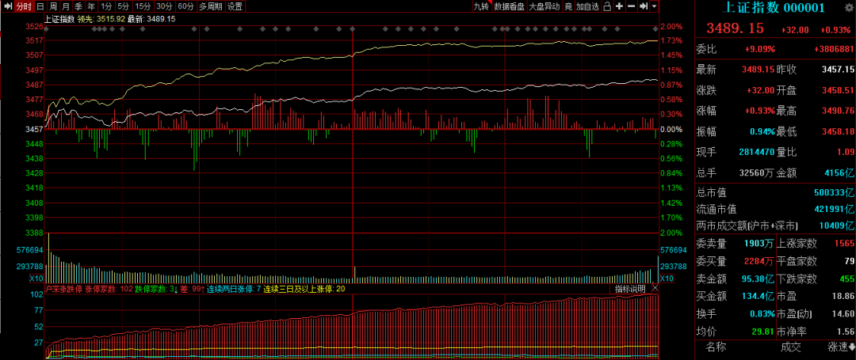
Task: Click the 卖金额 95.38亿 value
Action: click(759, 279)
